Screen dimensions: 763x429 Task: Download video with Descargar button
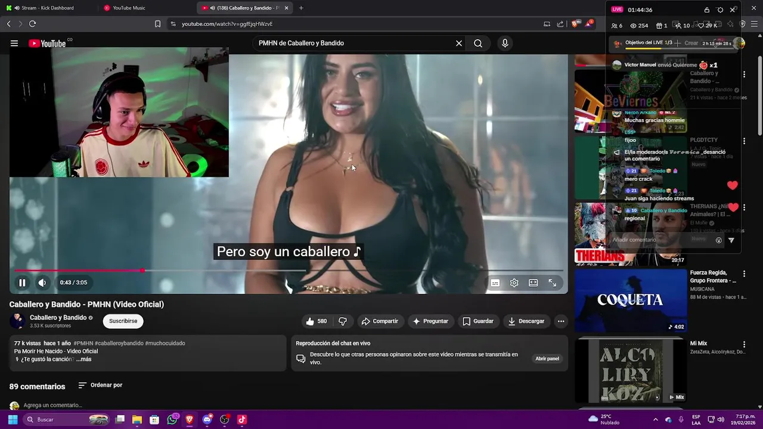[526, 321]
